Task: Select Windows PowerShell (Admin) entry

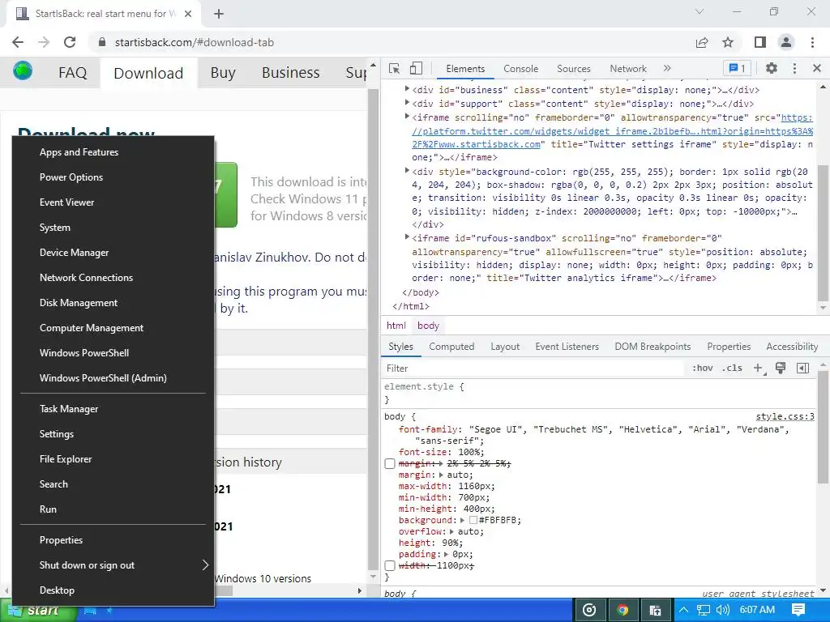Action: (113, 378)
